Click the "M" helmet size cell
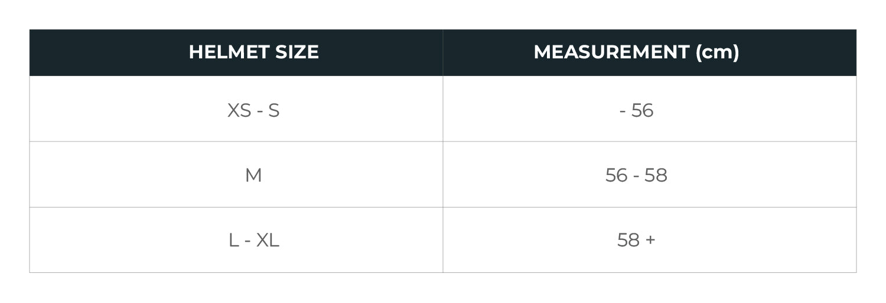 (253, 175)
